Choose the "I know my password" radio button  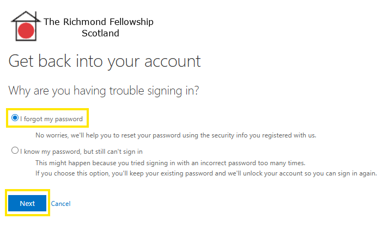pos(15,151)
